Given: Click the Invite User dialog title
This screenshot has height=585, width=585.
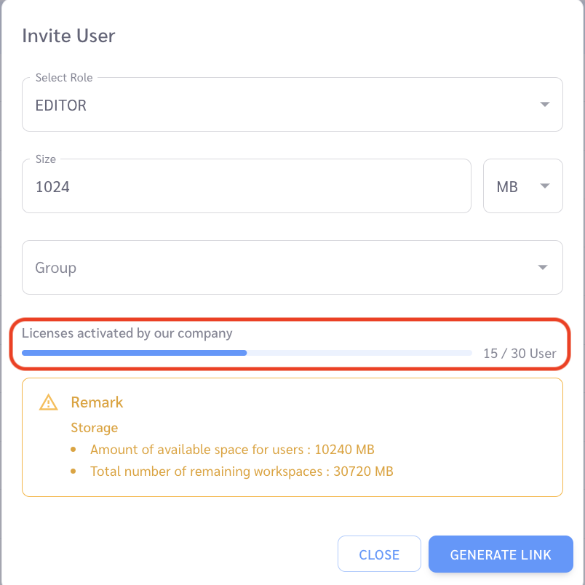Looking at the screenshot, I should pyautogui.click(x=68, y=36).
